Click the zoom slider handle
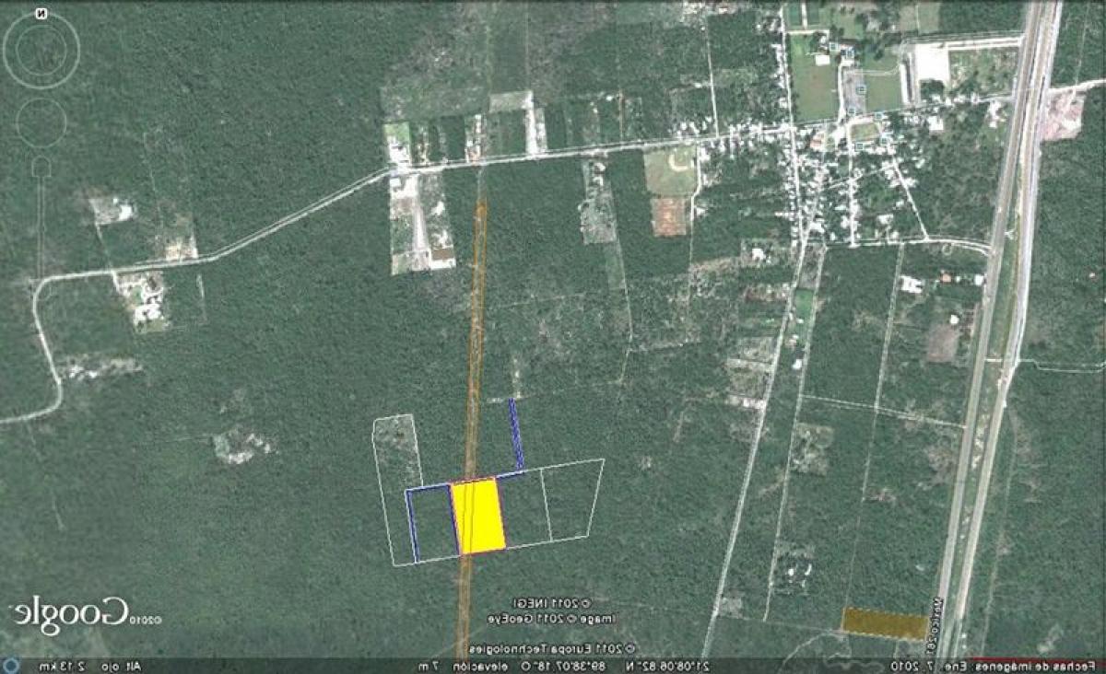 coord(41,167)
